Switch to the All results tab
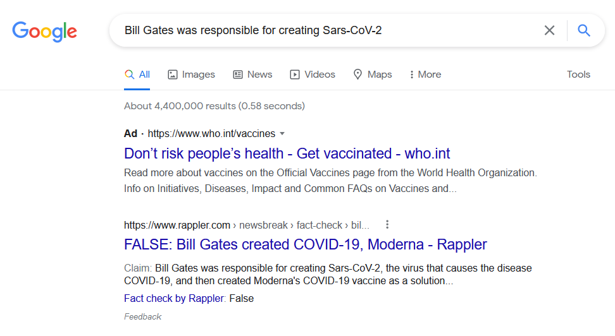The image size is (615, 336). click(137, 75)
